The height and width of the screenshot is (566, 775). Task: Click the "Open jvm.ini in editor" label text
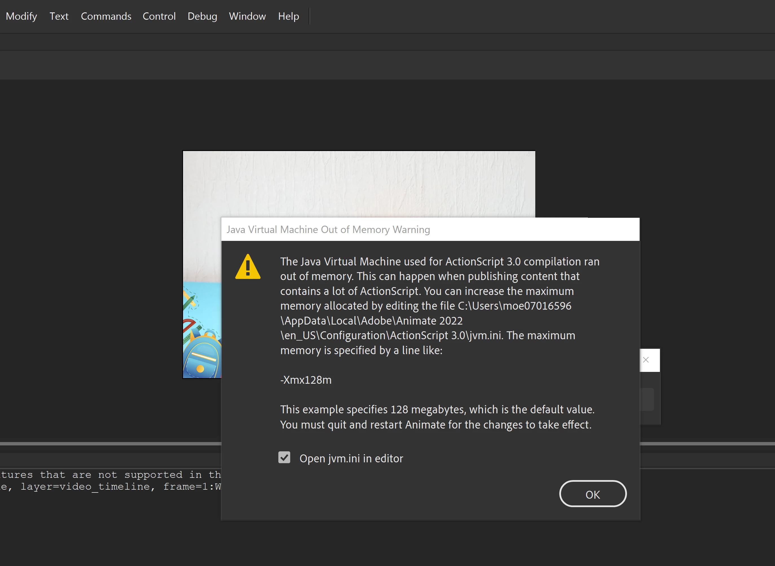tap(351, 458)
